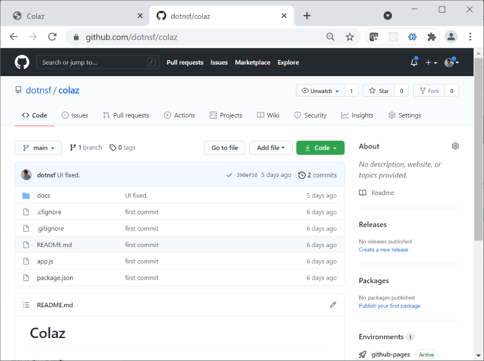484x361 pixels.
Task: Click the blue snowflake-style extension icon
Action: pyautogui.click(x=412, y=37)
